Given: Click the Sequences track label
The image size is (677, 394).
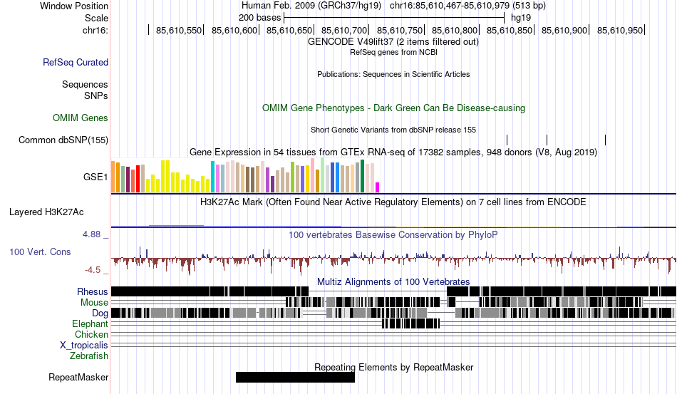Looking at the screenshot, I should pyautogui.click(x=85, y=84).
